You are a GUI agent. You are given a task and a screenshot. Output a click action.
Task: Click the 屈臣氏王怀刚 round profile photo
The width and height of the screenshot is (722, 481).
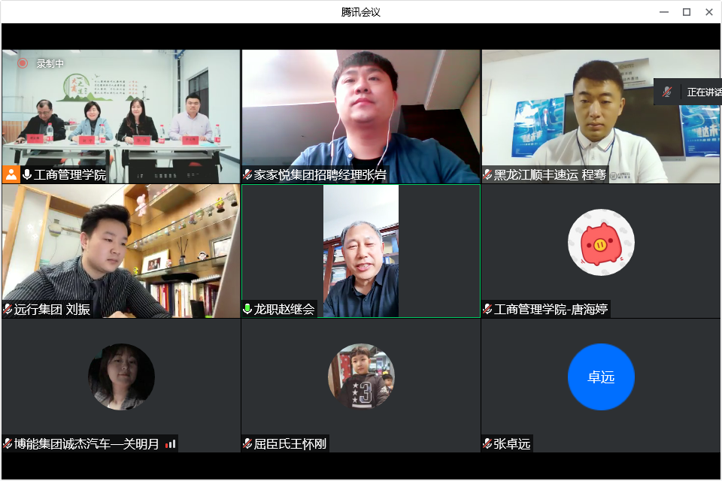[x=361, y=377]
